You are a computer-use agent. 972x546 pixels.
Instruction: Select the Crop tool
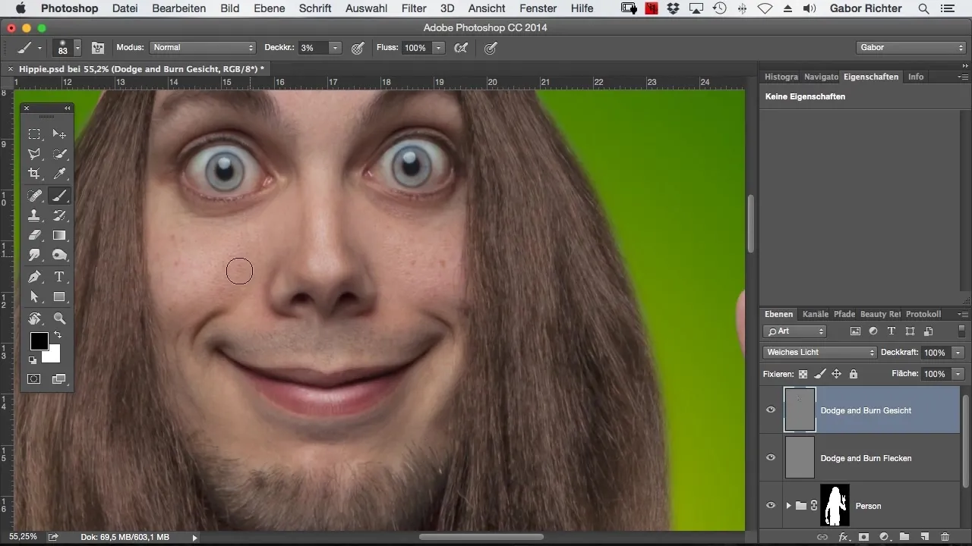pyautogui.click(x=34, y=174)
